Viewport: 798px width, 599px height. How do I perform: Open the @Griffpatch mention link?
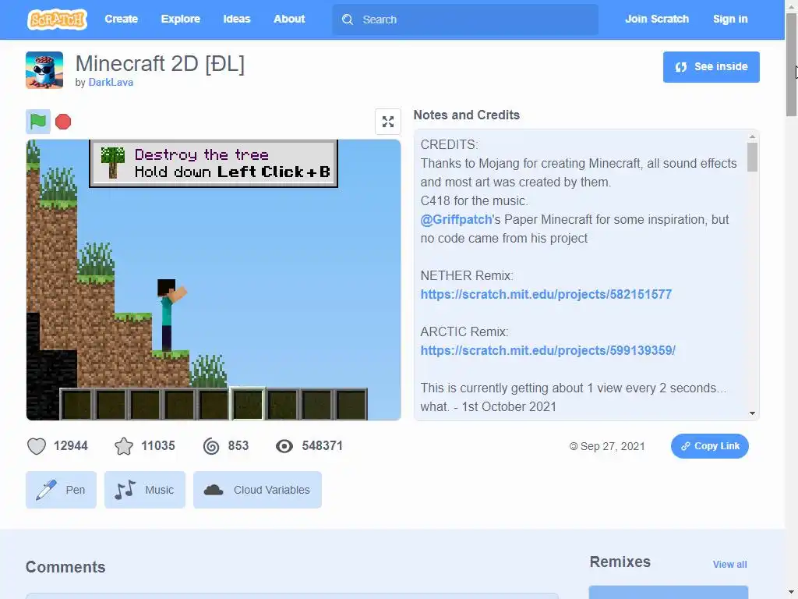pyautogui.click(x=456, y=219)
